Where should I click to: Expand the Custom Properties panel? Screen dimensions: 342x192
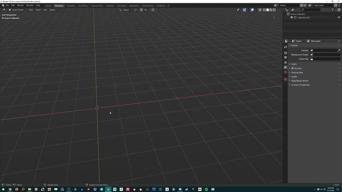click(300, 85)
